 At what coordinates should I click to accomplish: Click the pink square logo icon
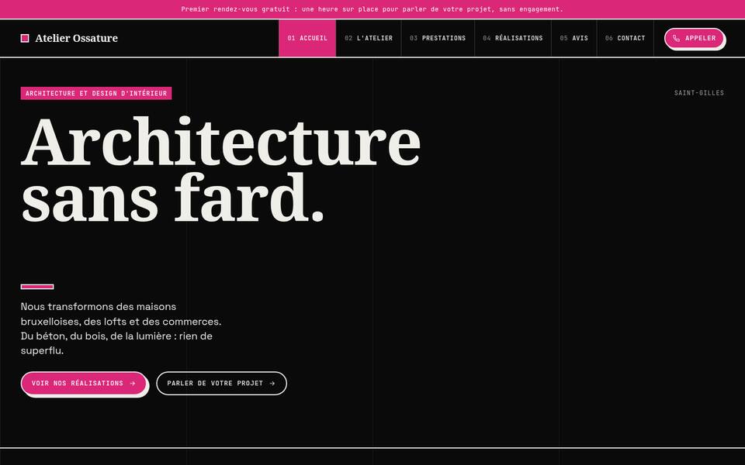tap(25, 39)
